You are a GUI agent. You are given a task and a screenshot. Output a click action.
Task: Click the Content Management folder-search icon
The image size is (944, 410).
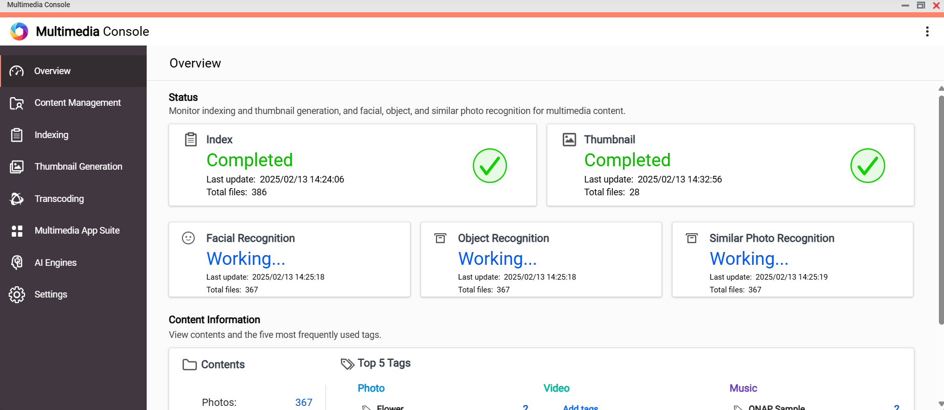pos(17,103)
